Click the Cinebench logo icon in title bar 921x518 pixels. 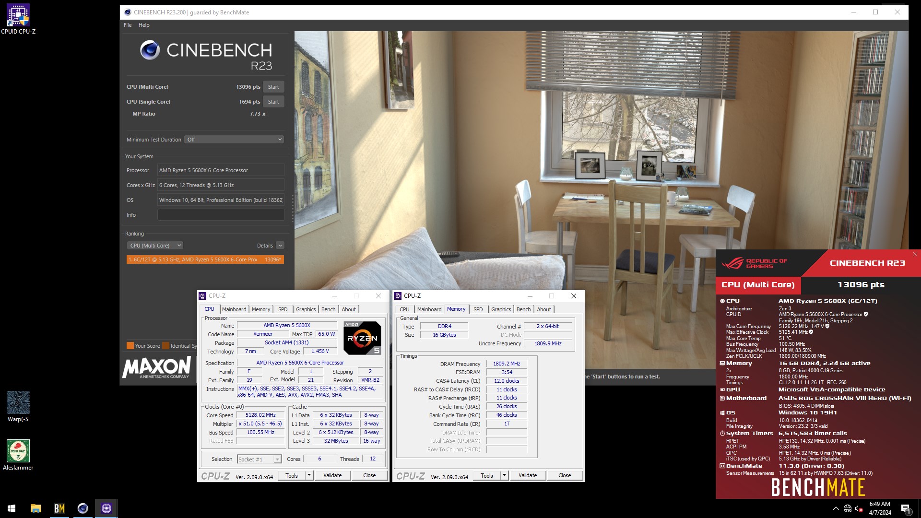(x=127, y=12)
